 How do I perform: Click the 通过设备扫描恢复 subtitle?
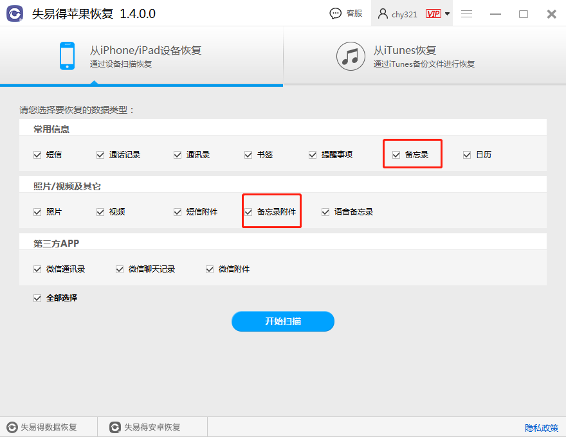pos(120,64)
